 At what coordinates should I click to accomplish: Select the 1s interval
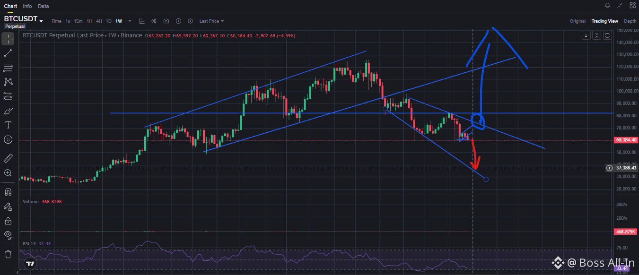[68, 21]
